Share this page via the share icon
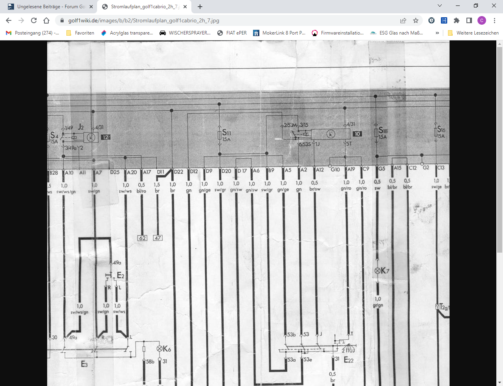Viewport: 503px width, 386px height. pos(403,20)
